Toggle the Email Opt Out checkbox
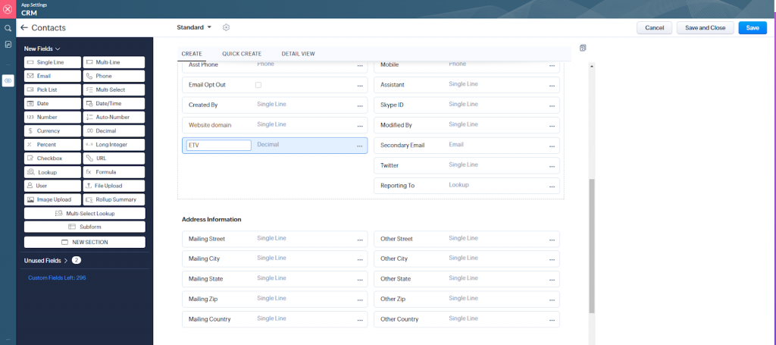Viewport: 776px width, 345px height. click(258, 85)
